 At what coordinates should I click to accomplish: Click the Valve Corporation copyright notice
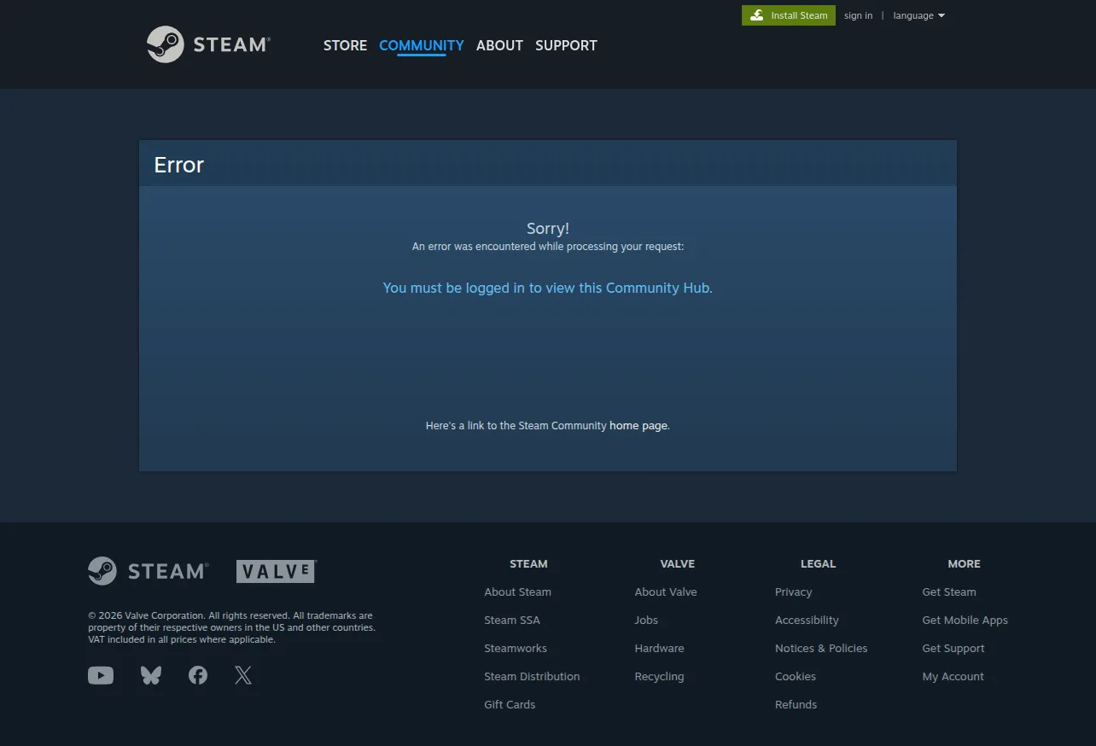[x=231, y=627]
